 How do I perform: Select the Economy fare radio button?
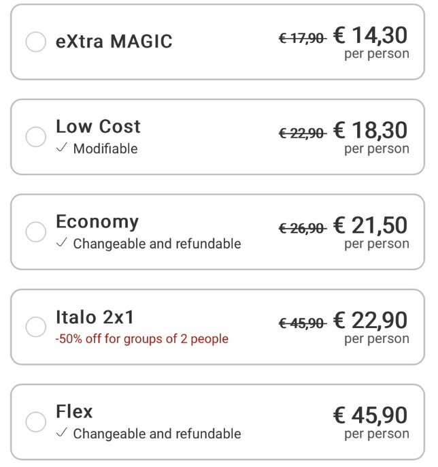tap(35, 231)
